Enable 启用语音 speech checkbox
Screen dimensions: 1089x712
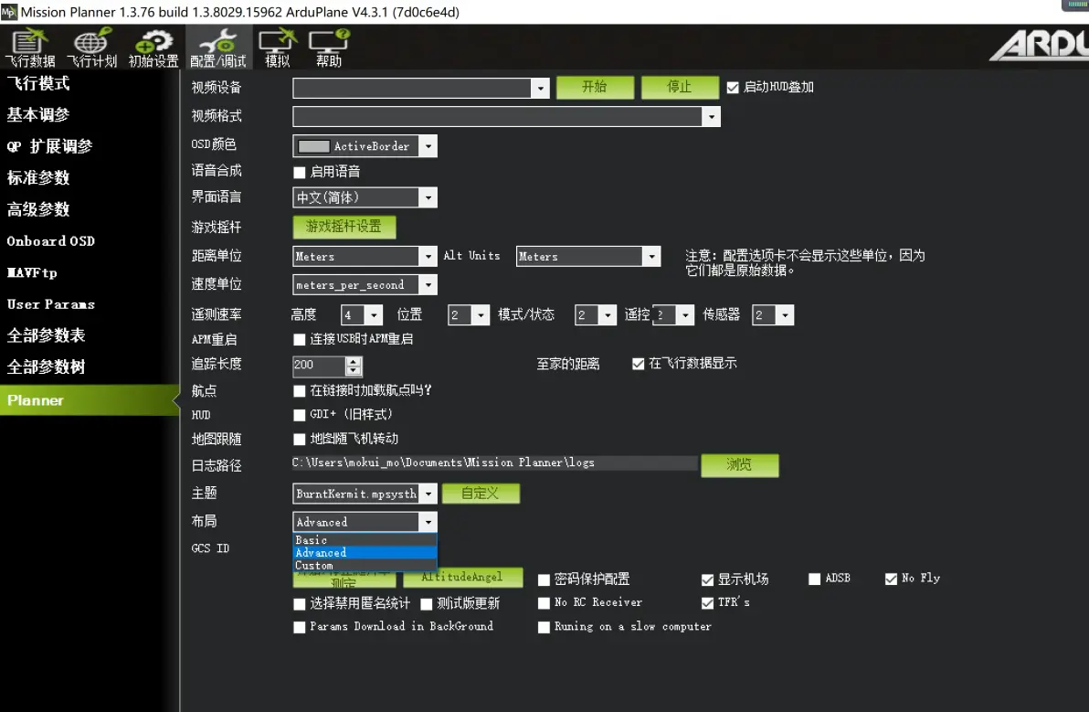coord(300,172)
